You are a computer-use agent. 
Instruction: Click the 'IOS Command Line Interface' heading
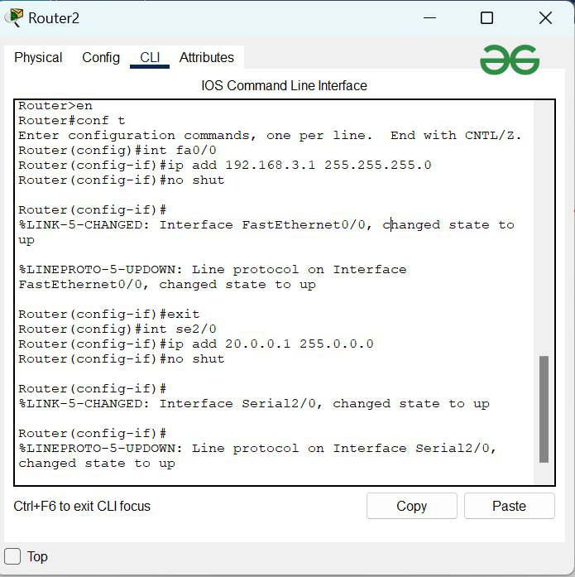tap(284, 85)
